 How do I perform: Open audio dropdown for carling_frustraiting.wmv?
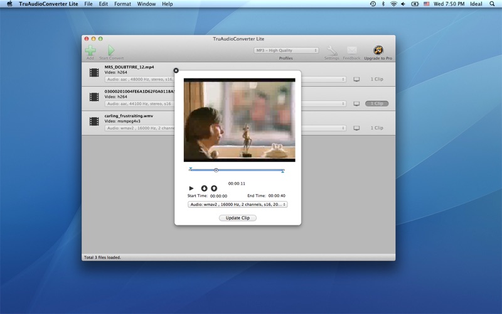(x=225, y=128)
